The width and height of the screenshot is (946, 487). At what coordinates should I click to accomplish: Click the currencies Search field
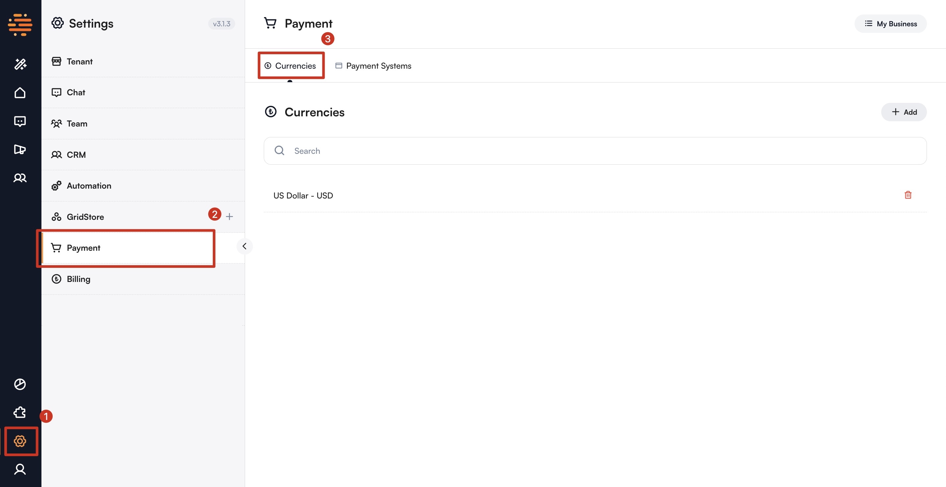pyautogui.click(x=595, y=151)
